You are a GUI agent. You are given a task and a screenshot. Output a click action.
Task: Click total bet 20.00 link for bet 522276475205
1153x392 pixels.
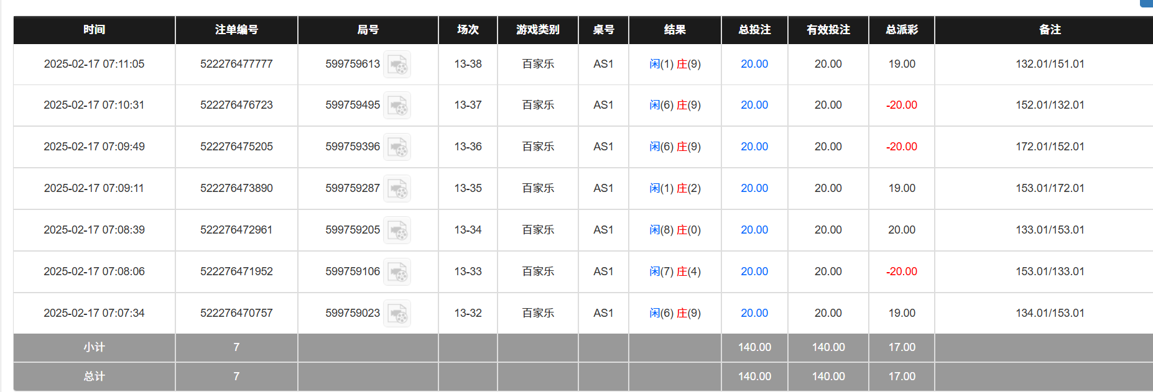tap(754, 147)
